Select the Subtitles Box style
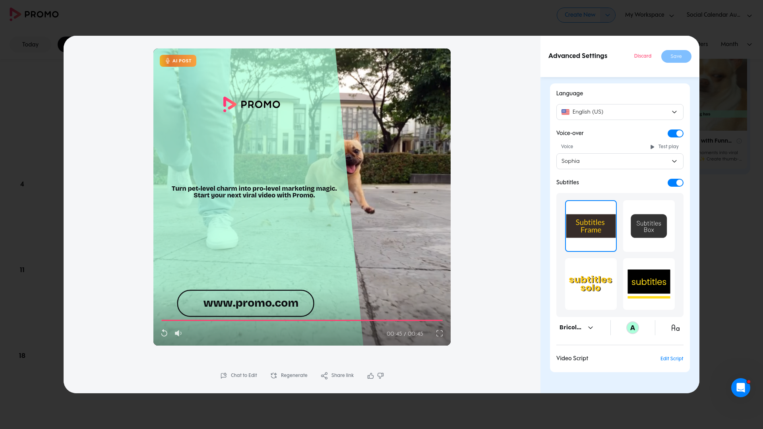763x429 pixels. pos(649,226)
